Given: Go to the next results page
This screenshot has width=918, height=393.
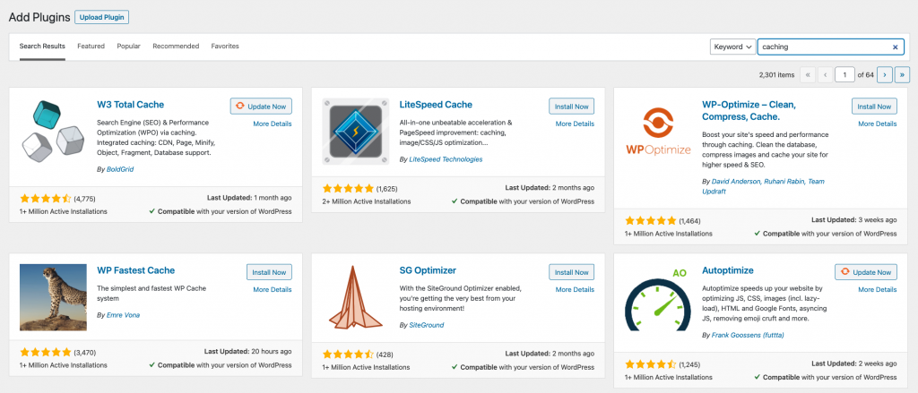Looking at the screenshot, I should coord(885,75).
